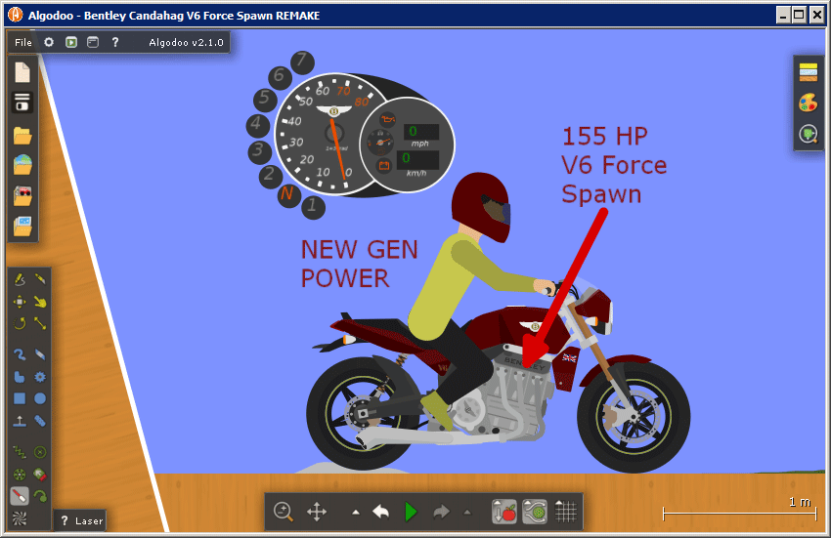
Task: Toggle the grid
Action: tap(565, 512)
